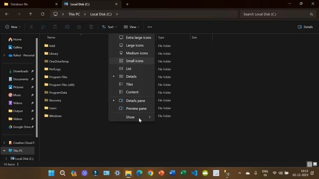Click the Cut toolbar icon
Viewport: 319px width, 179px height.
(x=31, y=27)
